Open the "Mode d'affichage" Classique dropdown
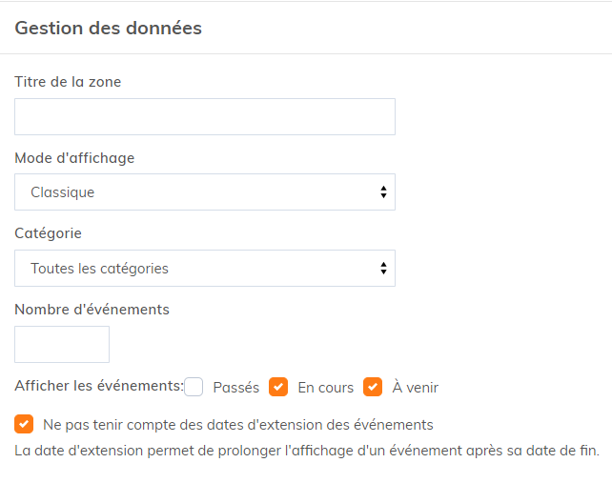 pyautogui.click(x=204, y=192)
